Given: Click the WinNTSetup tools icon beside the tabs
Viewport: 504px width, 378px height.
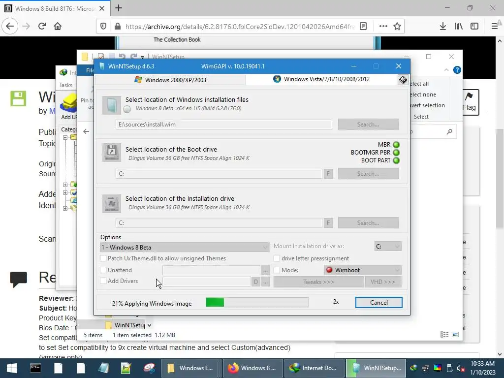Looking at the screenshot, I should pos(403,80).
